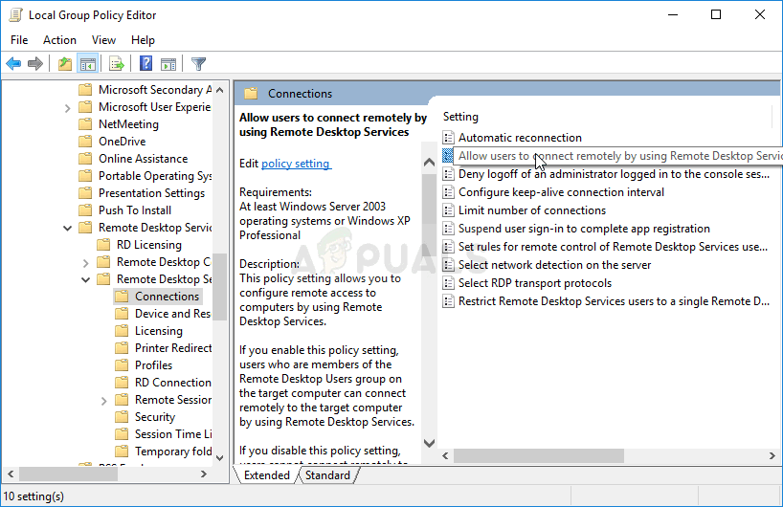Viewport: 783px width, 507px height.
Task: Select Session Time Limits tree item
Action: tap(173, 434)
